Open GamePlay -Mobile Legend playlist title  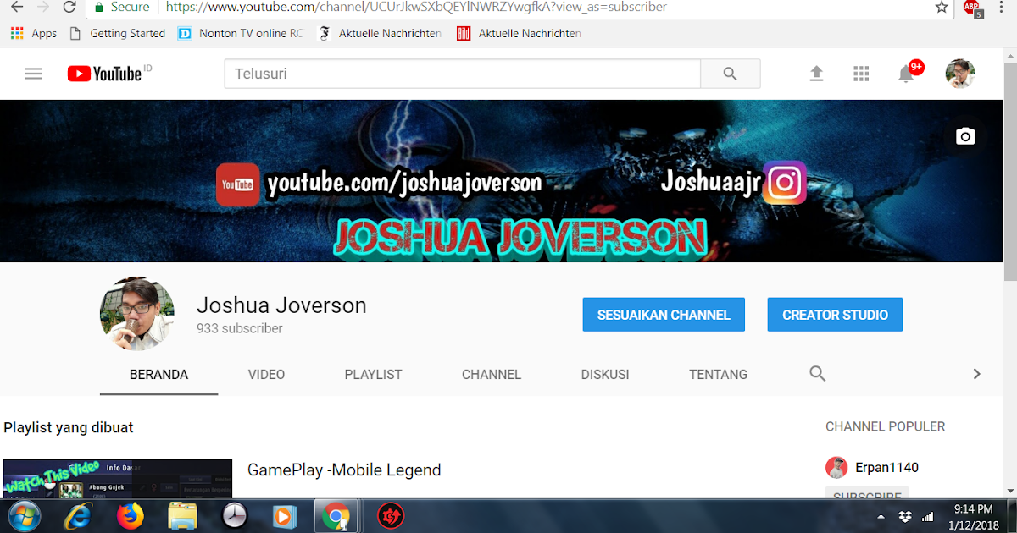click(344, 470)
